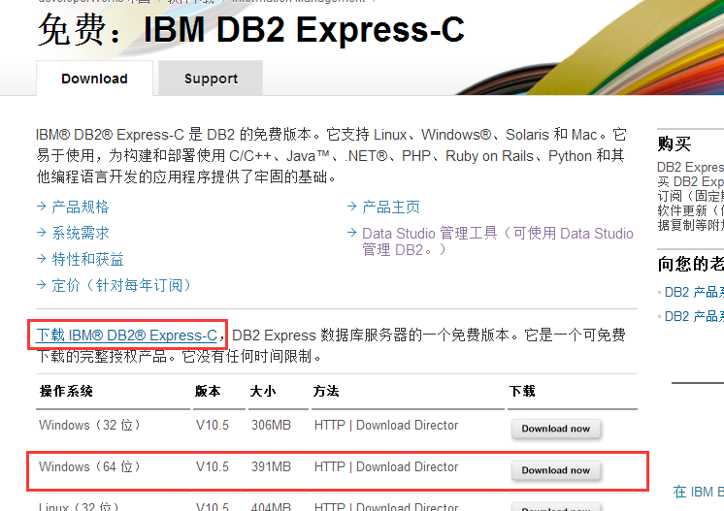Viewport: 724px width, 511px height.
Task: Open the 产品规格 link
Action: coord(81,207)
